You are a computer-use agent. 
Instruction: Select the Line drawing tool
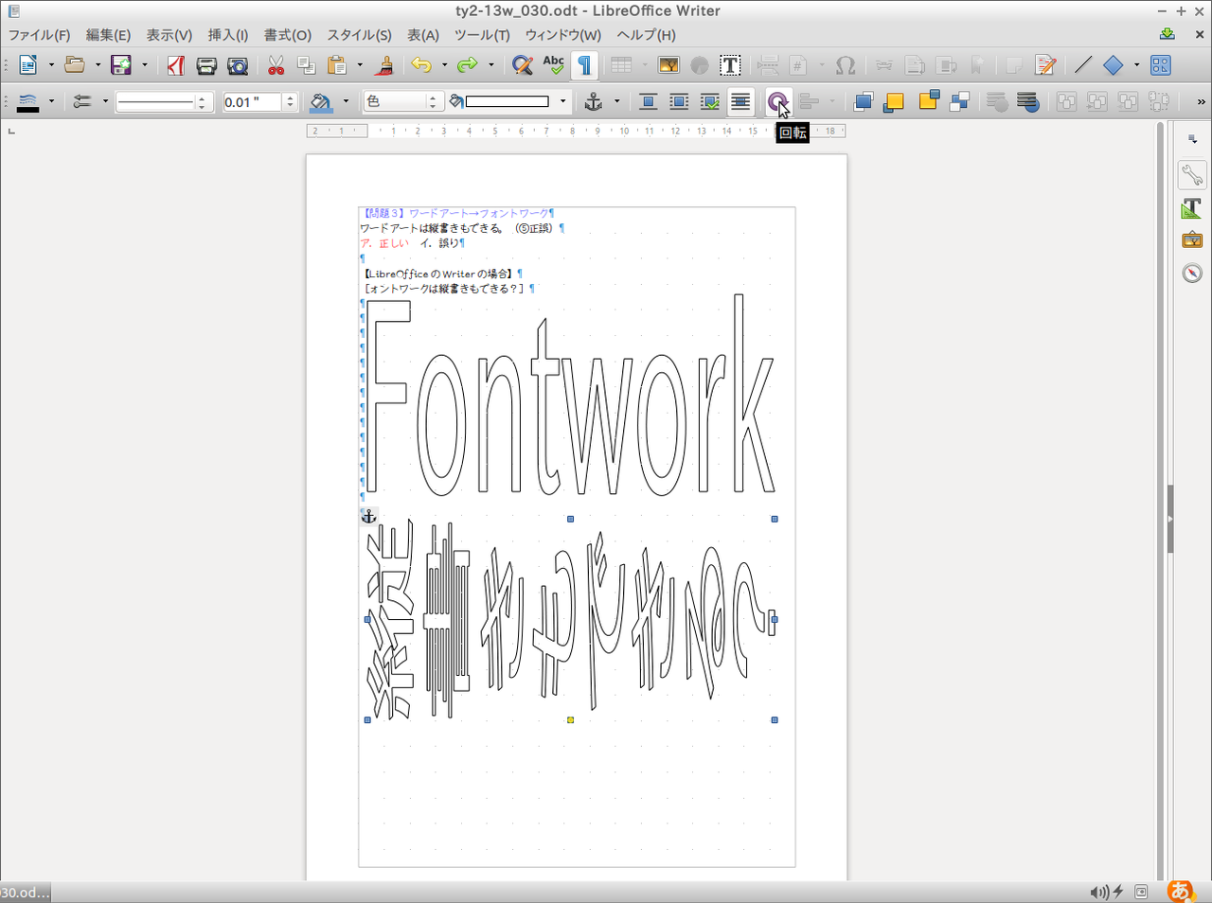(1083, 65)
